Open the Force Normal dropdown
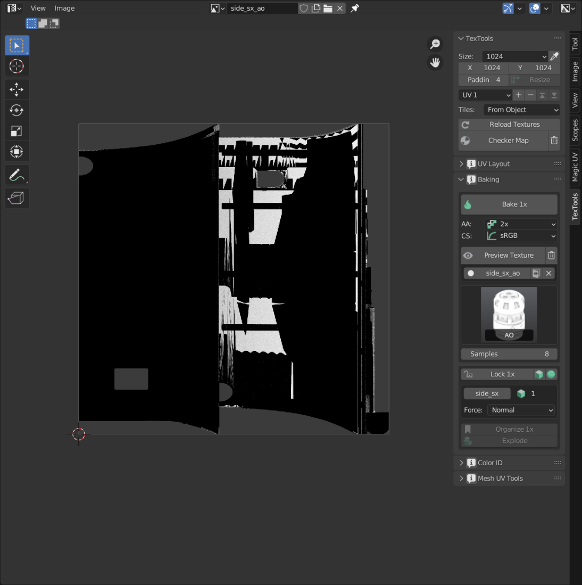Image resolution: width=582 pixels, height=585 pixels. [521, 410]
